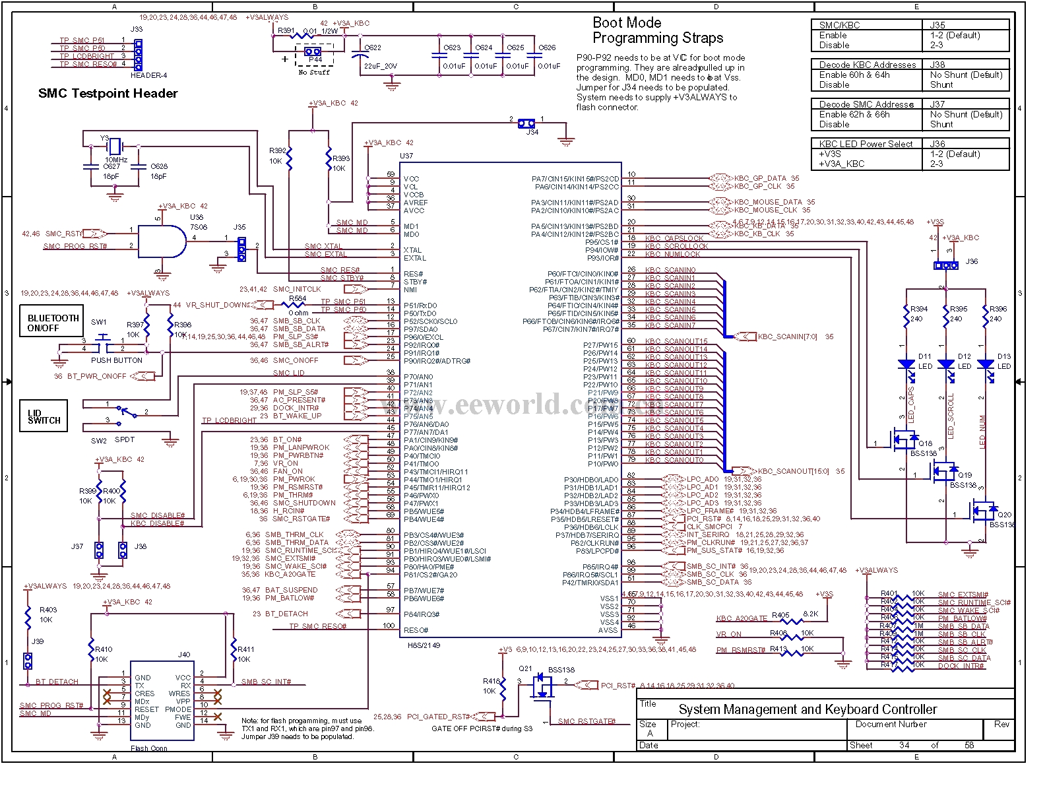The image size is (1045, 807).
Task: Select the 'PCI_GATED_RST#' net label
Action: [438, 716]
